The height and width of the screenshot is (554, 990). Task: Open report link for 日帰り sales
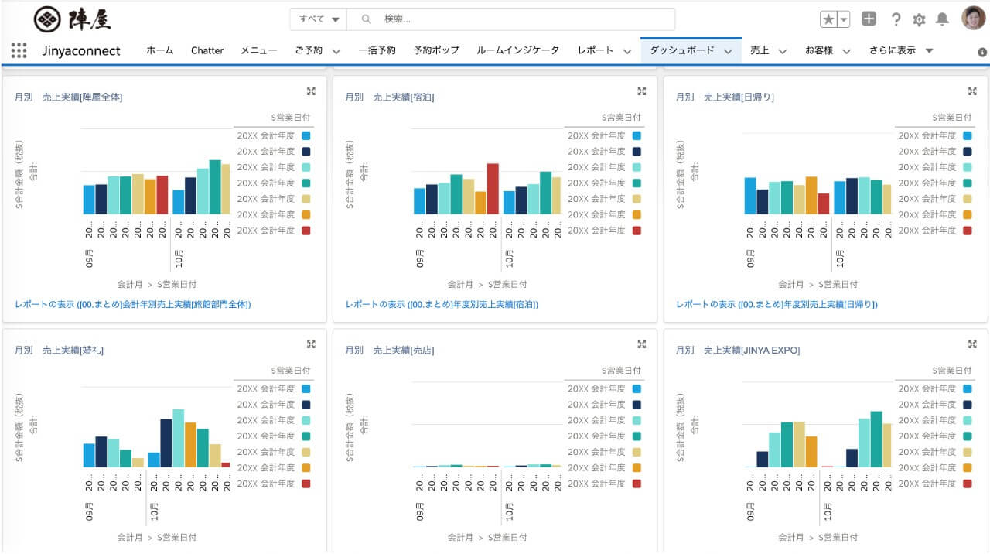pyautogui.click(x=777, y=305)
